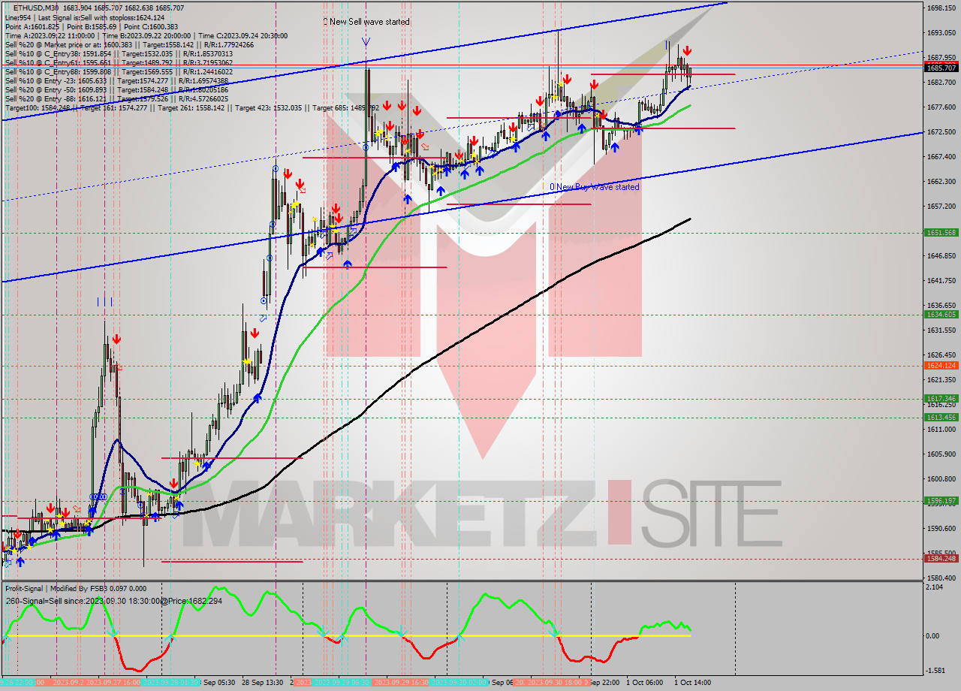Click the 1698.100 price axis value
Image resolution: width=961 pixels, height=691 pixels.
[941, 8]
